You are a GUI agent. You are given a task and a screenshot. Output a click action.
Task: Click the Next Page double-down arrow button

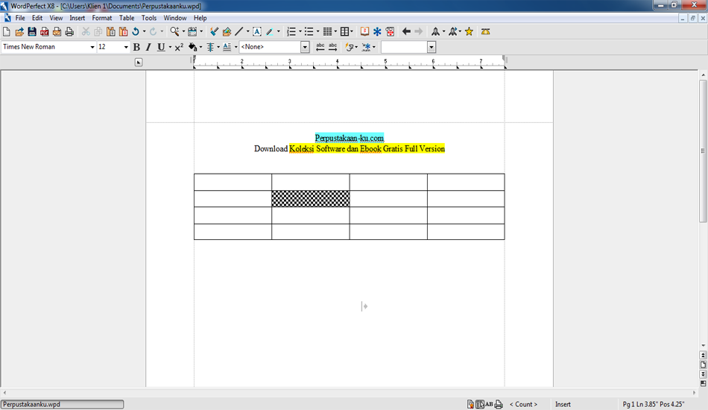click(703, 374)
